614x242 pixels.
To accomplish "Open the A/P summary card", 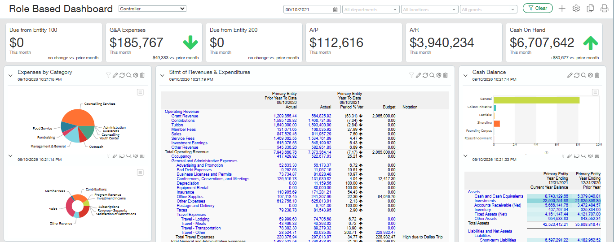I will tap(354, 43).
